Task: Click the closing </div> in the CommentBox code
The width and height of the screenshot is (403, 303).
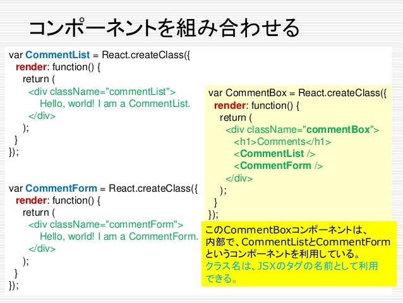Action: pyautogui.click(x=239, y=178)
